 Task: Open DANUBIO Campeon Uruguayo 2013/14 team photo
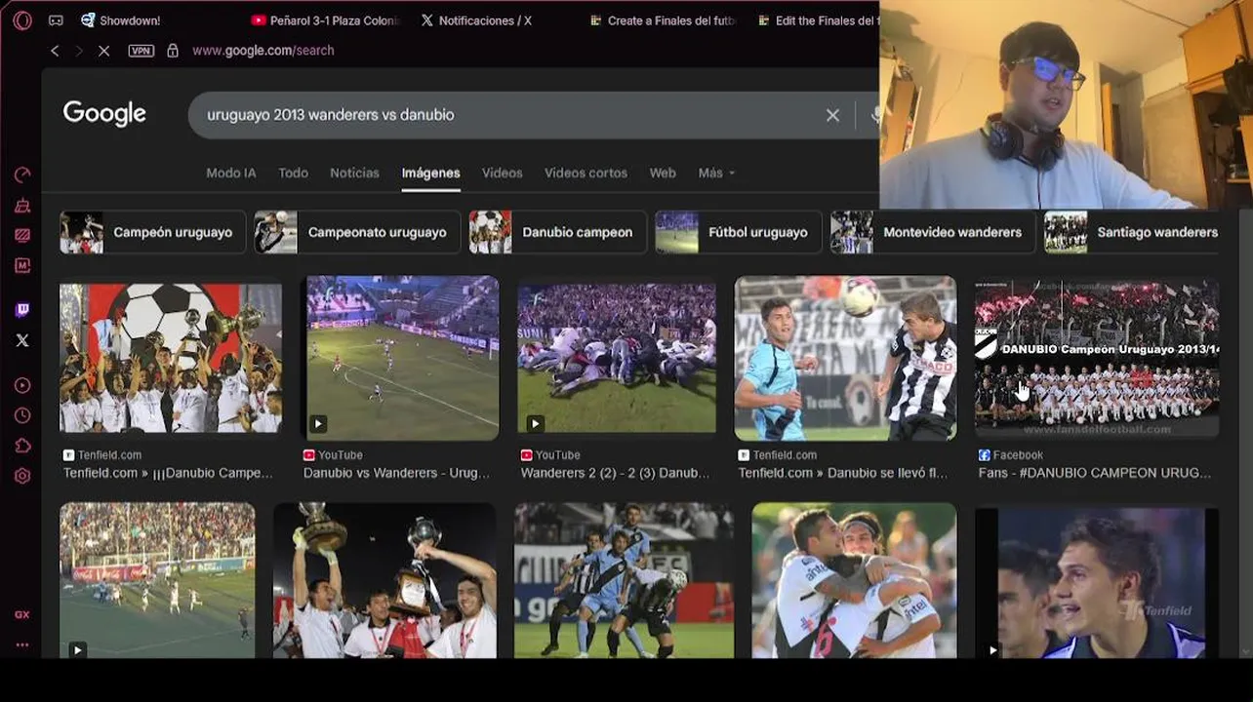[1097, 358]
